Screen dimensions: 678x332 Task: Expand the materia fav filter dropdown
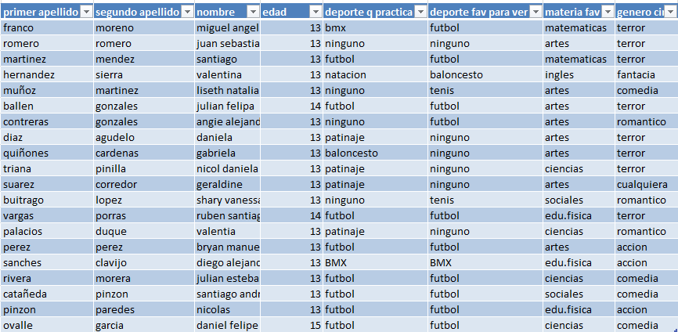click(607, 12)
